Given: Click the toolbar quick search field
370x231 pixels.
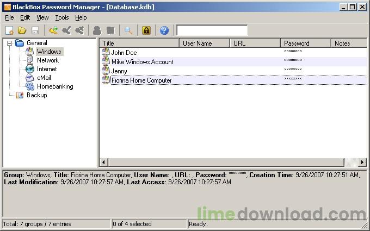Looking at the screenshot, I should point(212,30).
